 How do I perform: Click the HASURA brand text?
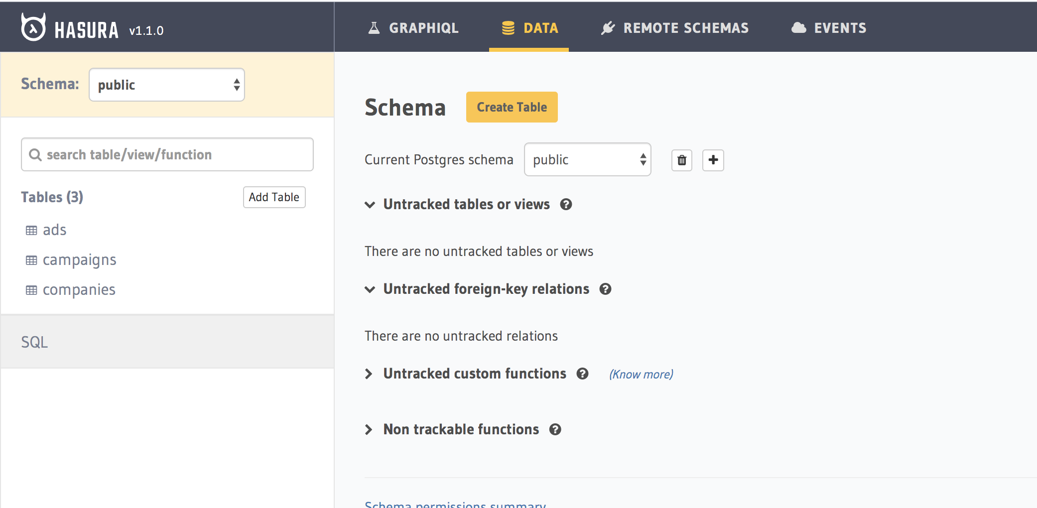87,30
